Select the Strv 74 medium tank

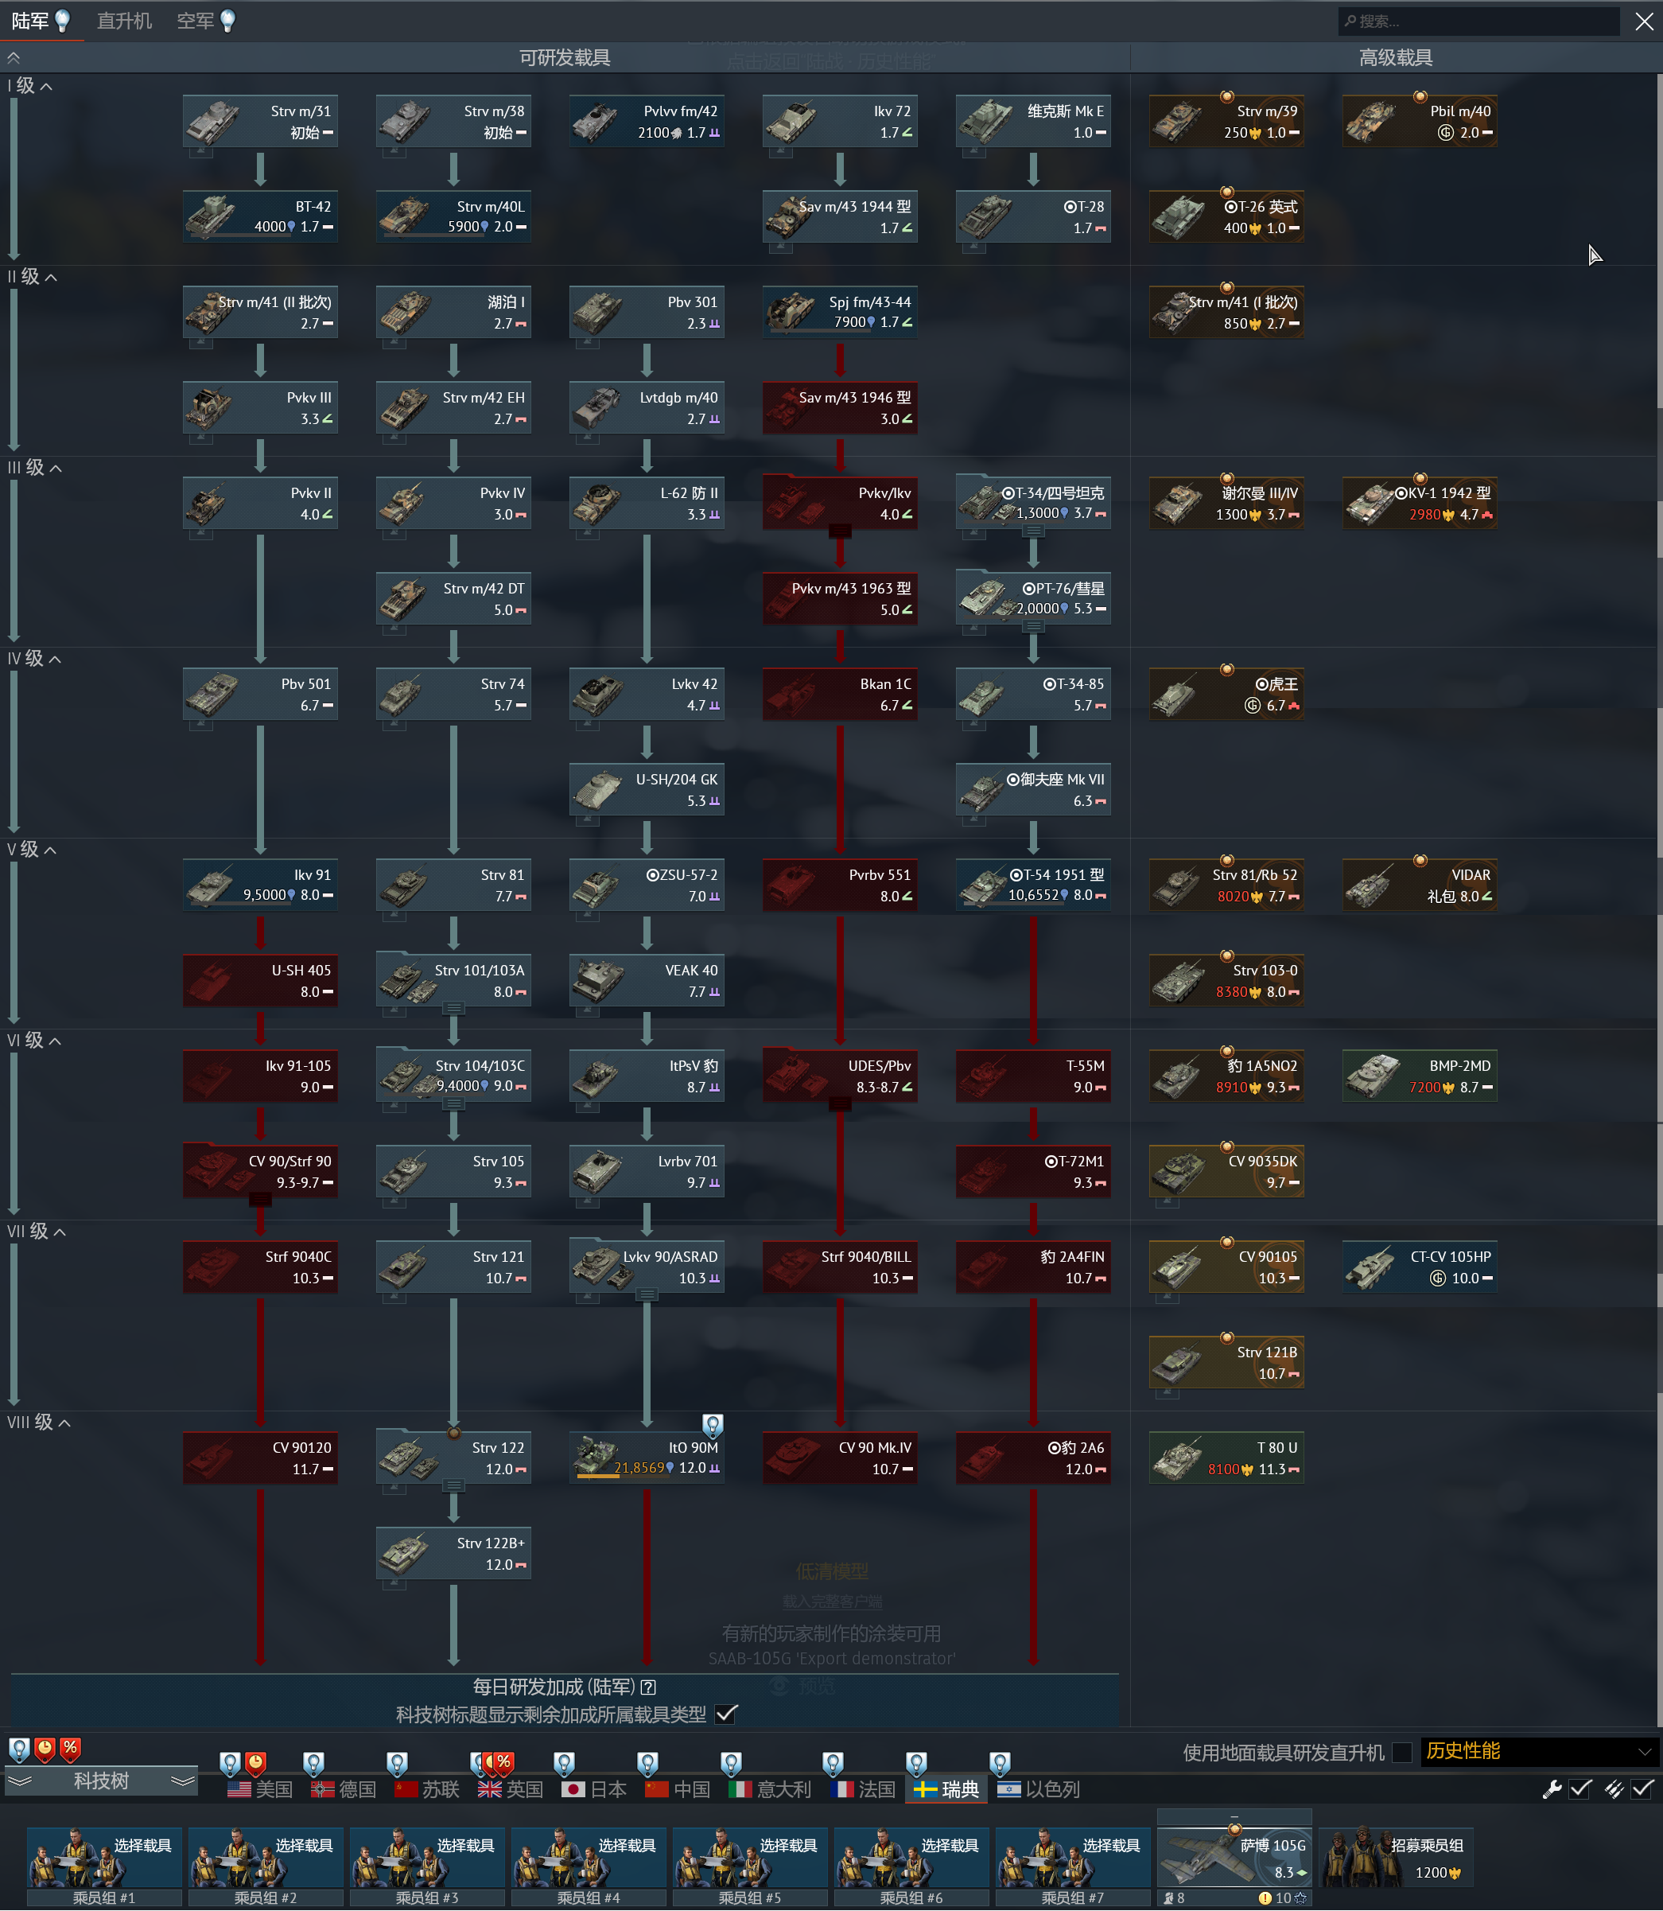tap(453, 695)
